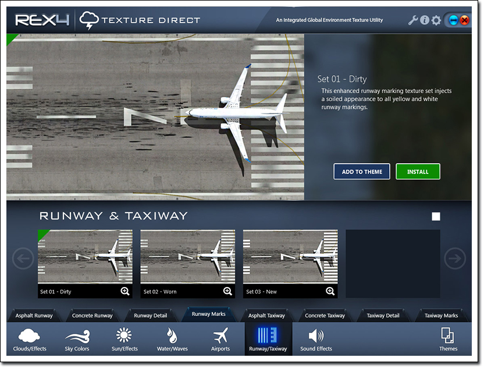Switch to Asphalt Taxiway tab
This screenshot has height=368, width=484.
tap(266, 316)
